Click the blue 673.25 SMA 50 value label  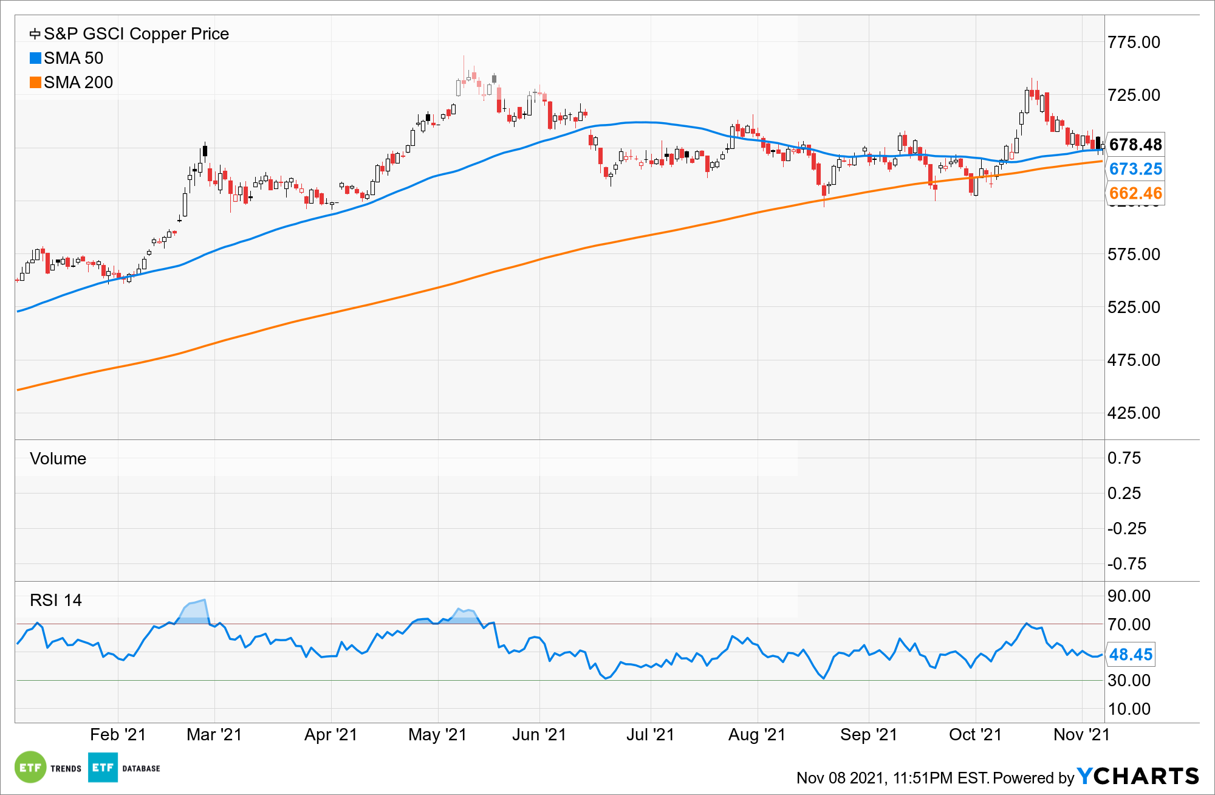coord(1135,169)
